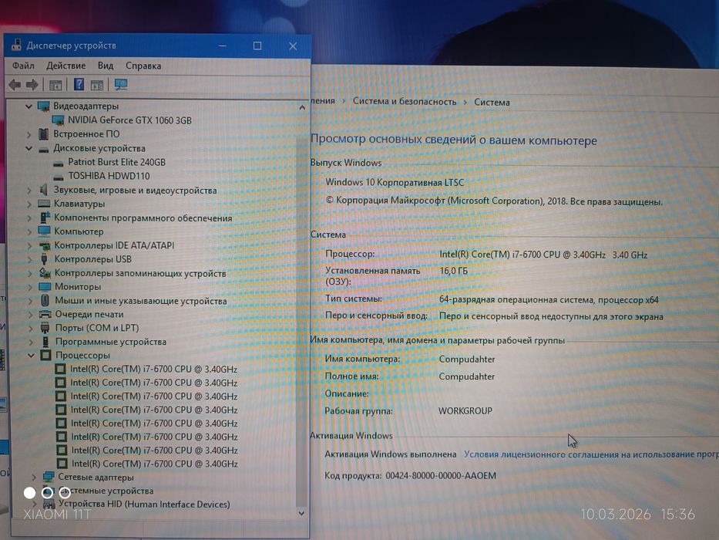Open the Файл menu

pos(23,66)
